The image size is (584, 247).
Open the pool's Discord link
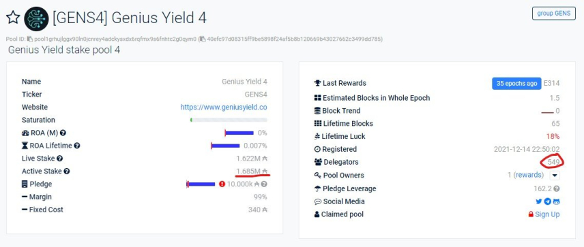[x=557, y=201]
